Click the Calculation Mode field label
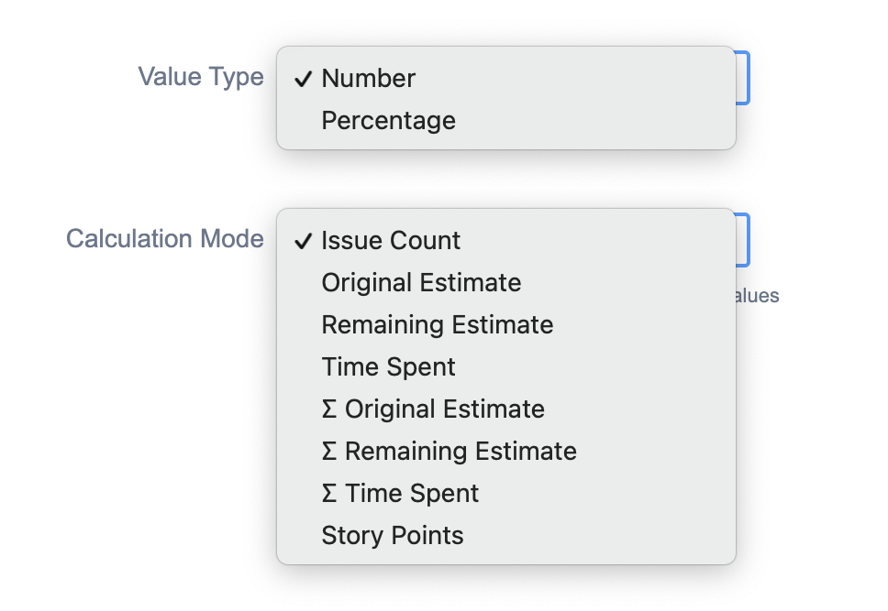This screenshot has width=888, height=611. [x=165, y=239]
